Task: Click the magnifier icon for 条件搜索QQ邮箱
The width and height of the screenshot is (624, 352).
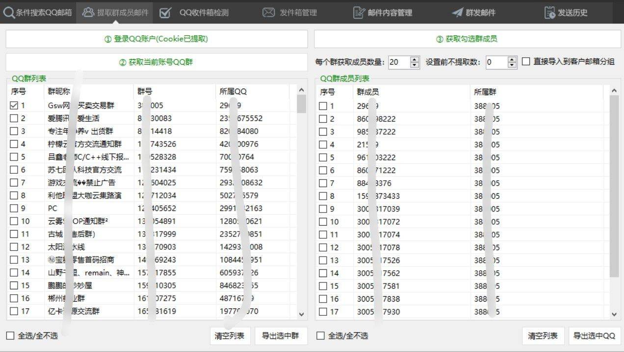Action: coord(8,13)
